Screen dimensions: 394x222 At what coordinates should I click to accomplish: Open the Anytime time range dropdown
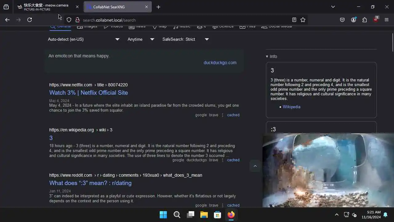[x=141, y=39]
